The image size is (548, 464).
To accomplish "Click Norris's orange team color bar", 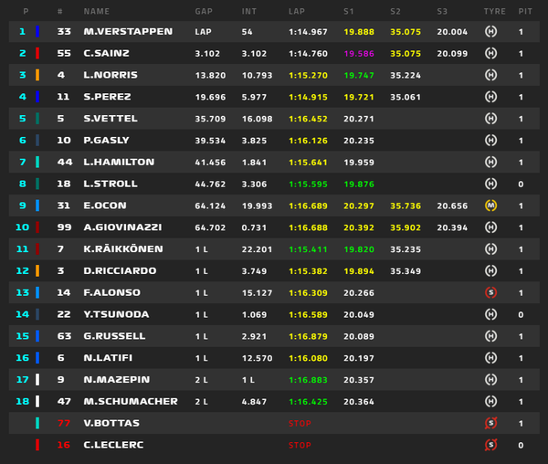I will (37, 75).
